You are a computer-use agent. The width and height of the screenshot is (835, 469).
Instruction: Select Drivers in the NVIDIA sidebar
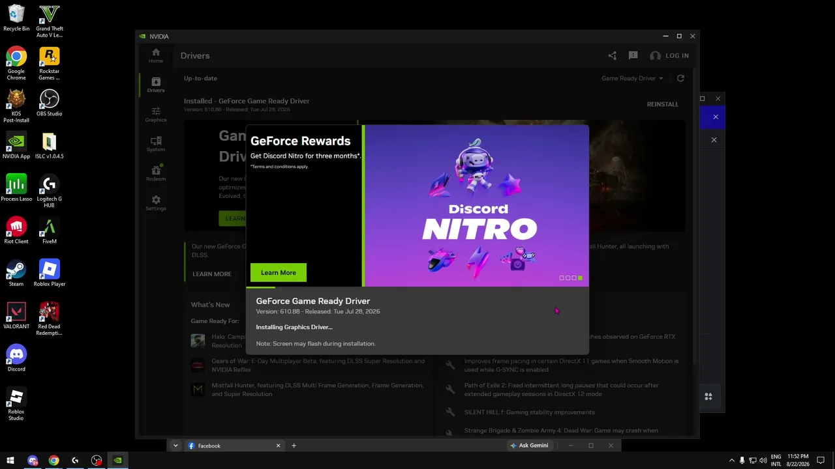tap(155, 85)
